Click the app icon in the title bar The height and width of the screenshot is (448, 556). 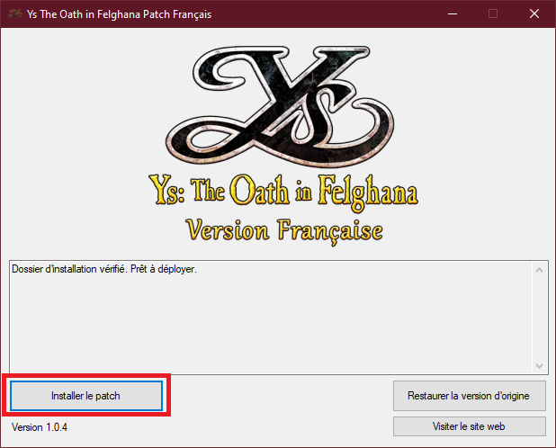click(x=14, y=13)
